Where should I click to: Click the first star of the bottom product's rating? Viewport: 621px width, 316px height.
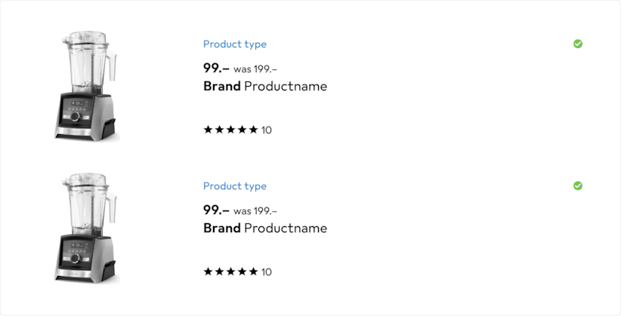click(208, 272)
